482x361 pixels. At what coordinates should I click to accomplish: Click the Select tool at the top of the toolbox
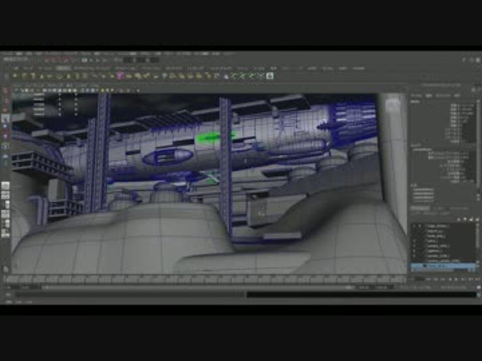[x=5, y=91]
